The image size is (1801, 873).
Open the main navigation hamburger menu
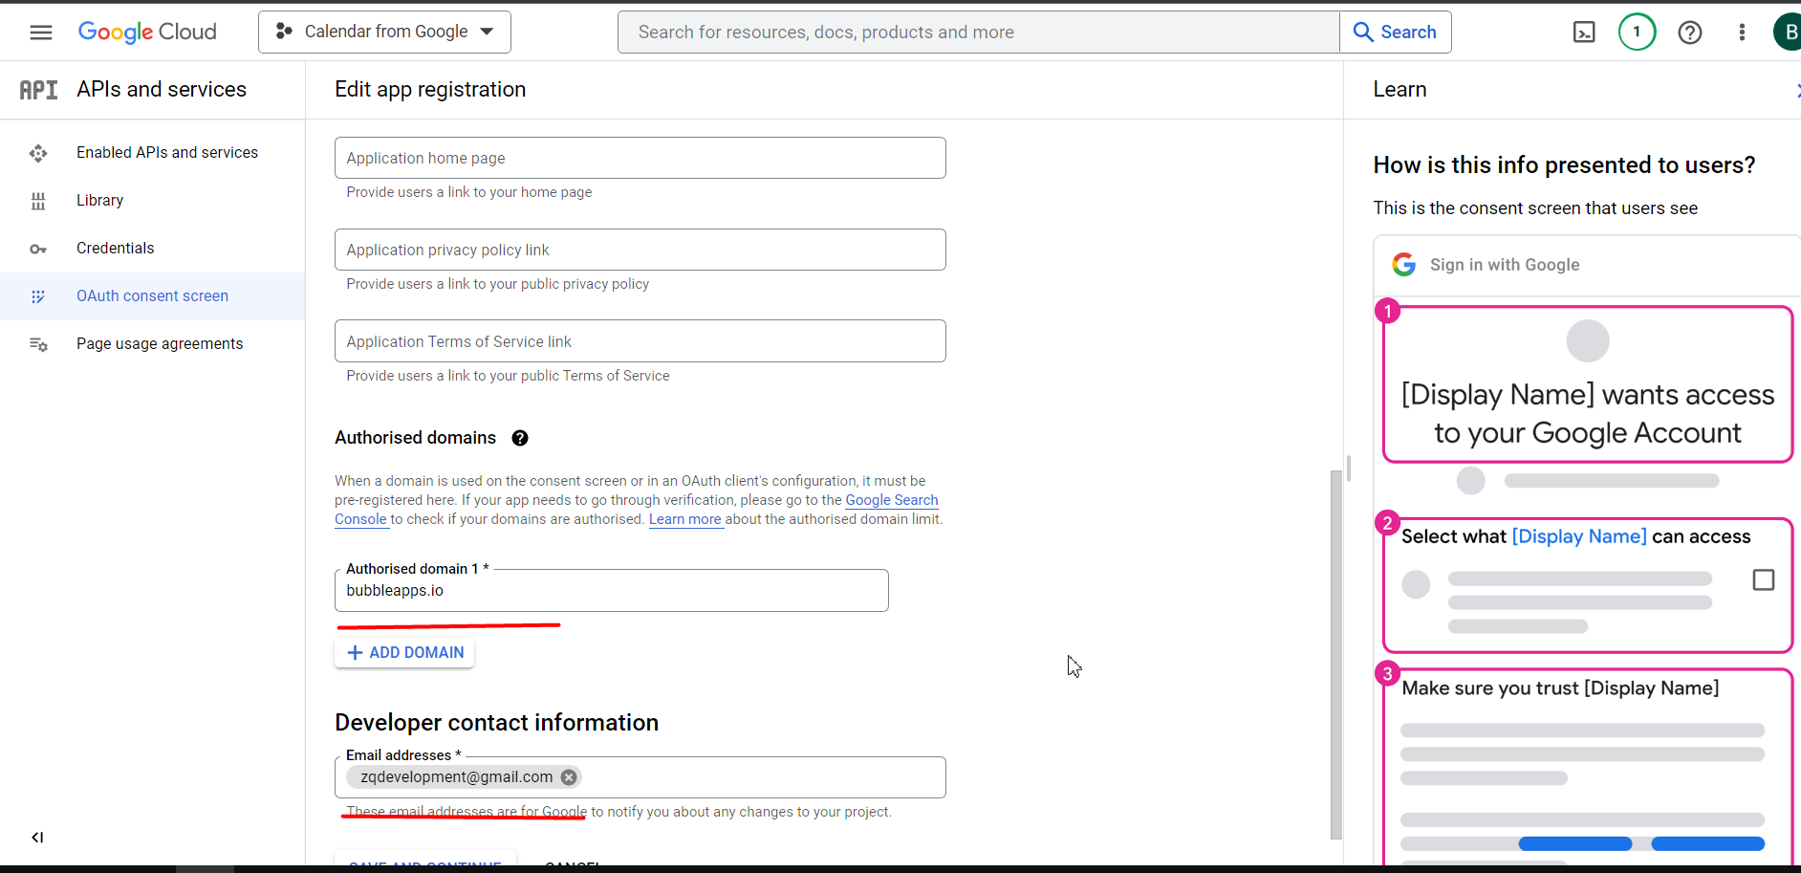click(41, 33)
